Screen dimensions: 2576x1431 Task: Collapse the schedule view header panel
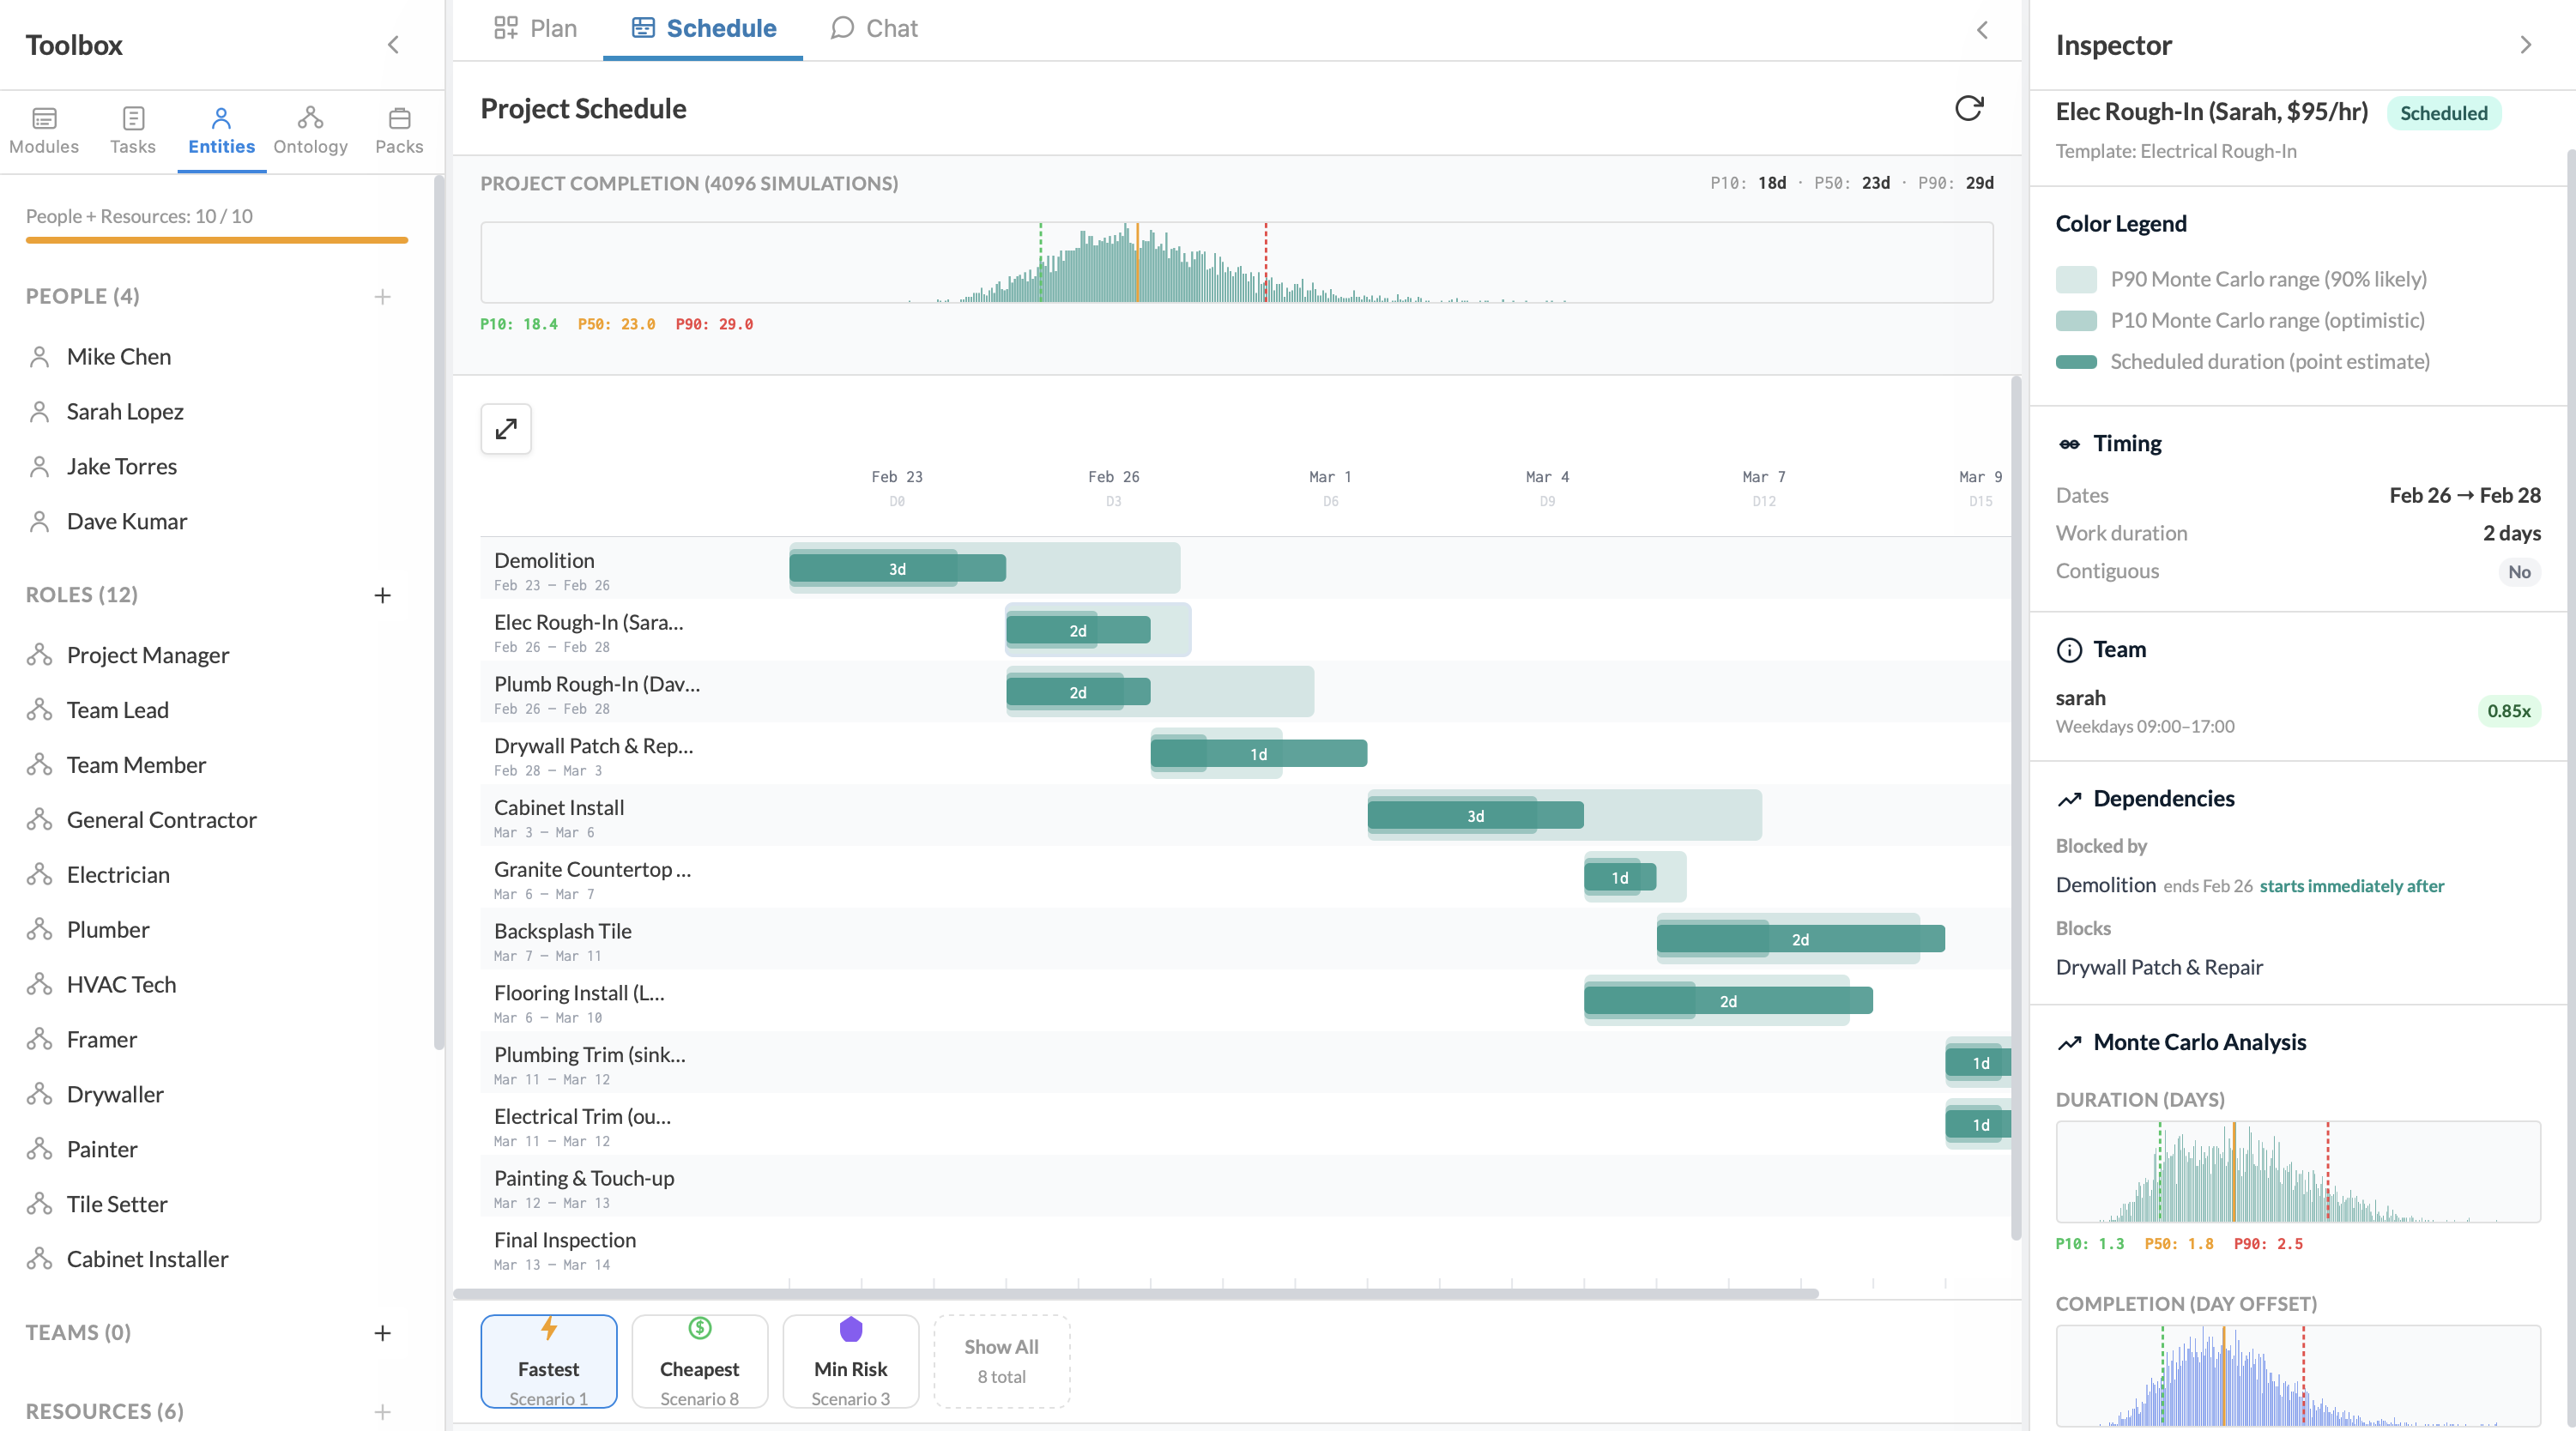1984,30
